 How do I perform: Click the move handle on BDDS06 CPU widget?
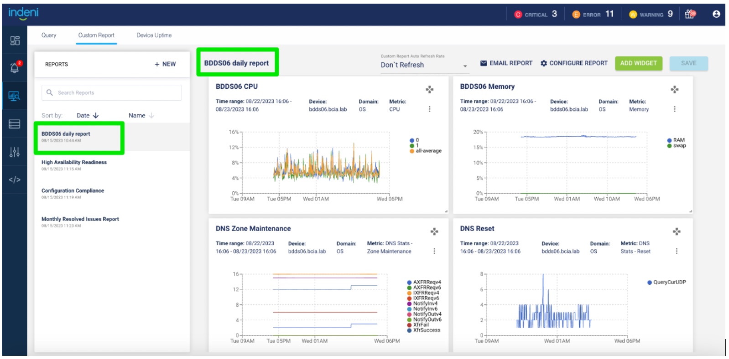[429, 89]
